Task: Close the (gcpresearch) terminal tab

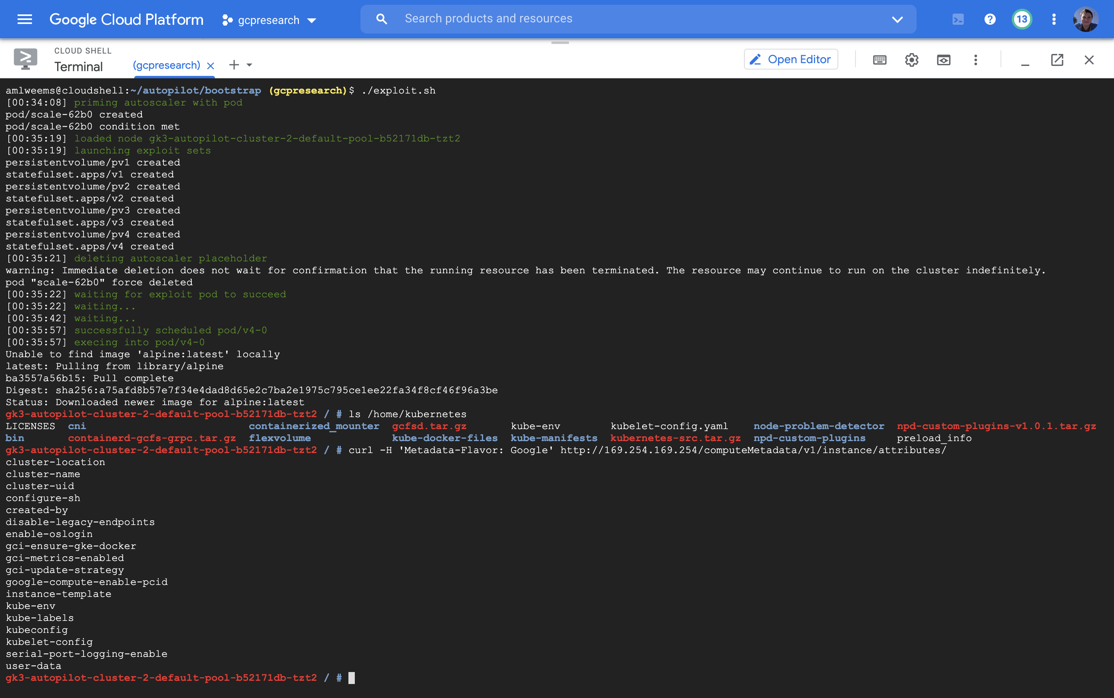Action: (x=211, y=66)
